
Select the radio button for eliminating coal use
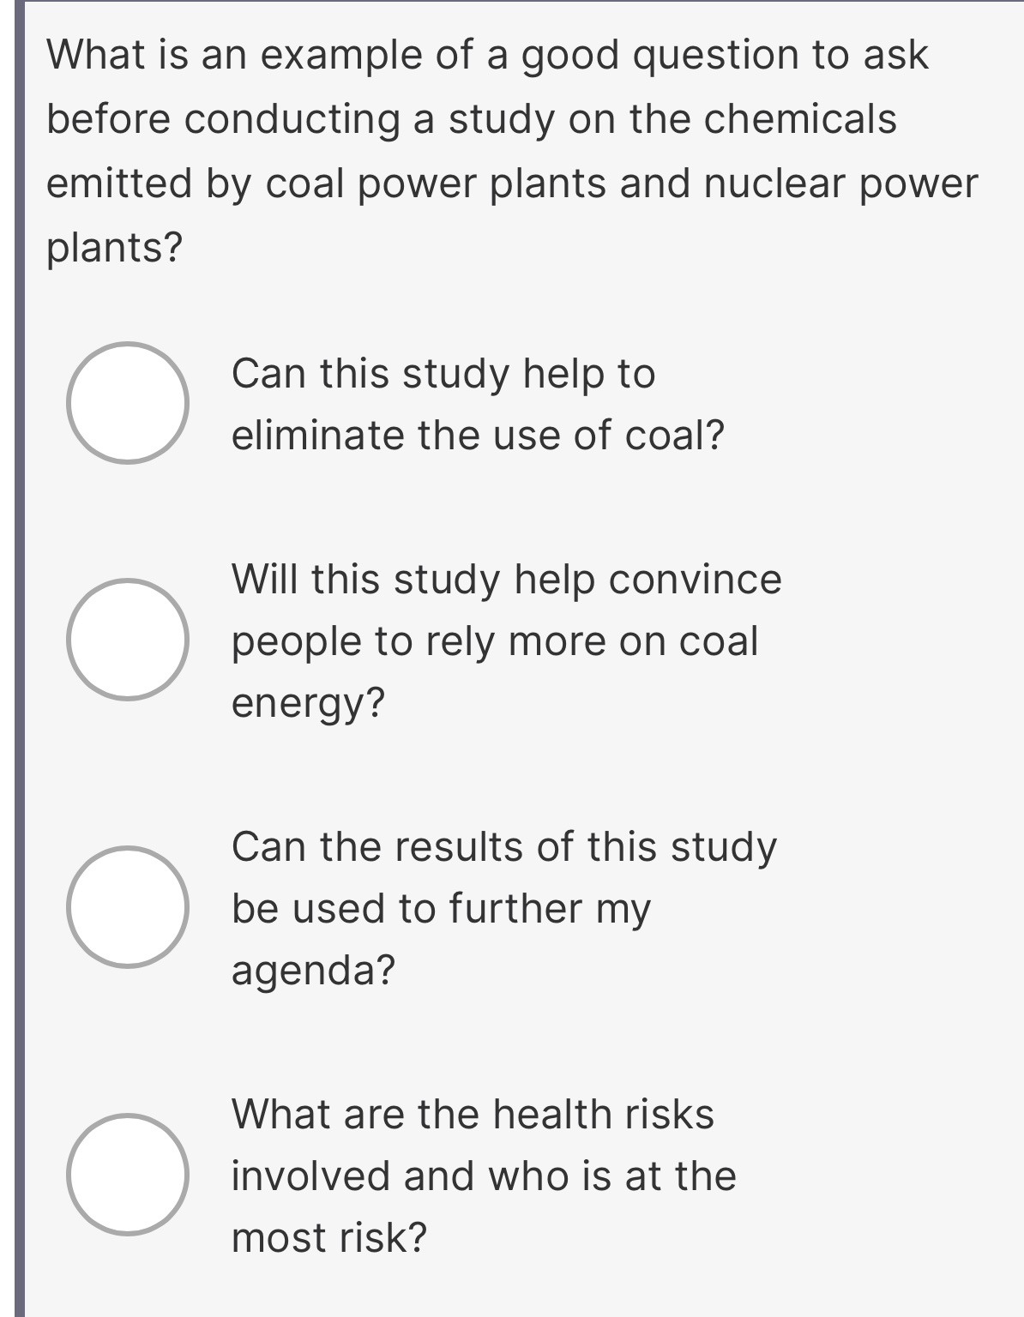click(x=128, y=403)
